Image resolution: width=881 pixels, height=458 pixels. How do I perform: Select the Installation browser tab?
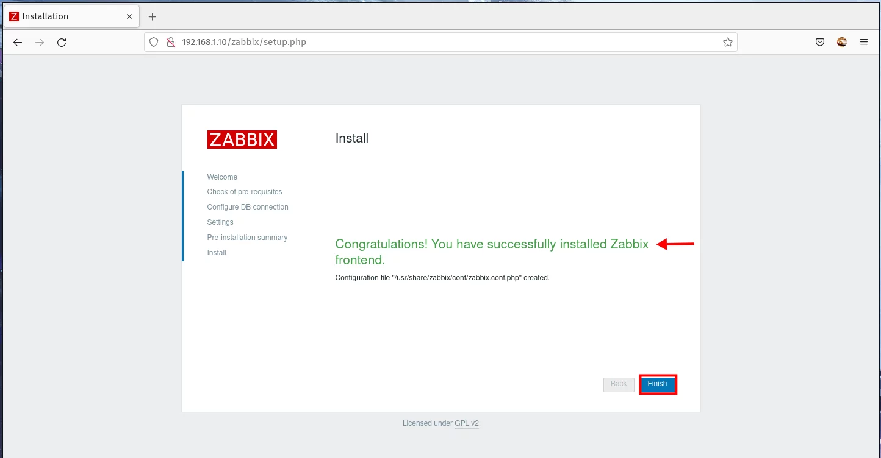point(71,16)
